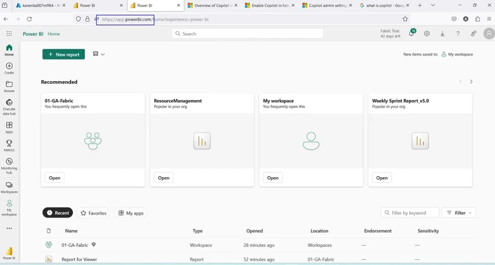Screen dimensions: 495x265
Task: Open the user account avatar
Action: click(489, 33)
